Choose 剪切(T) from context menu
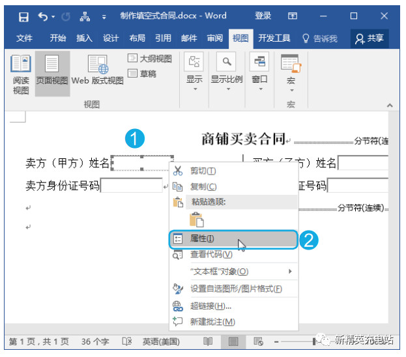 click(x=233, y=171)
